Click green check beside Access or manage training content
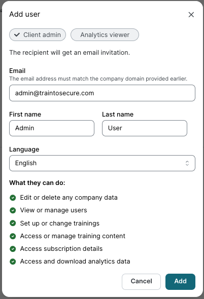204x299 pixels. pyautogui.click(x=13, y=236)
